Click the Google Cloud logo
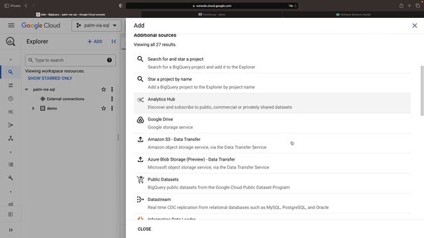The width and height of the screenshot is (424, 238). (x=41, y=25)
